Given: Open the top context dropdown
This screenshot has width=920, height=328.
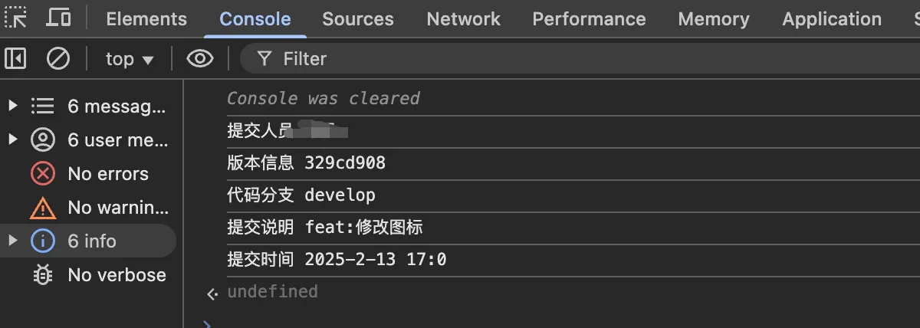Looking at the screenshot, I should pyautogui.click(x=130, y=59).
